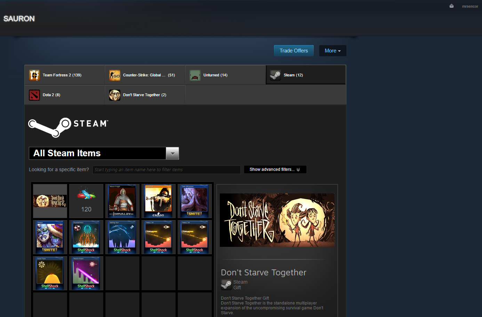Select the Master Beam ShellShock card
Screen dimensions: 482x317
point(86,273)
